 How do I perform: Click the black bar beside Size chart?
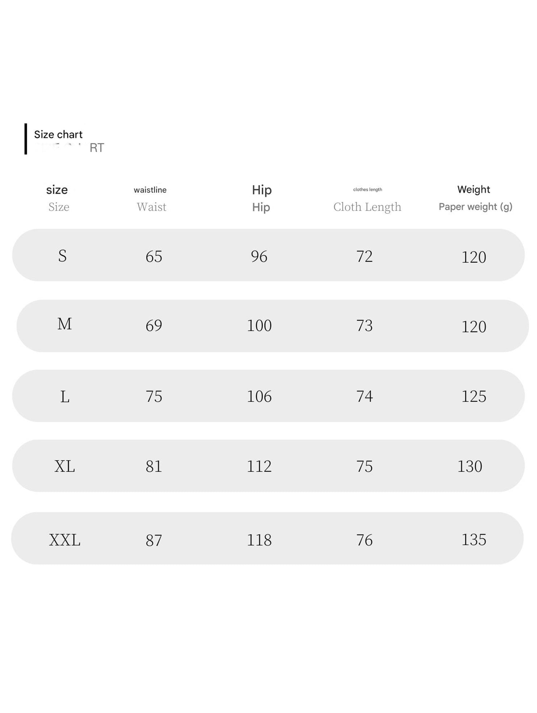pos(26,139)
